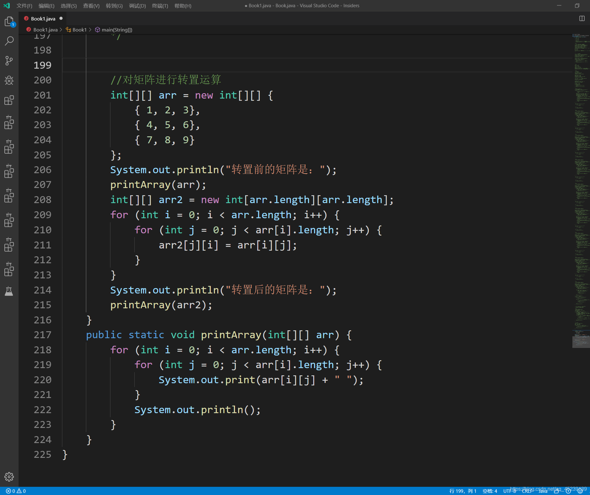Change end of line sequence CRLF
590x495 pixels.
tap(527, 491)
